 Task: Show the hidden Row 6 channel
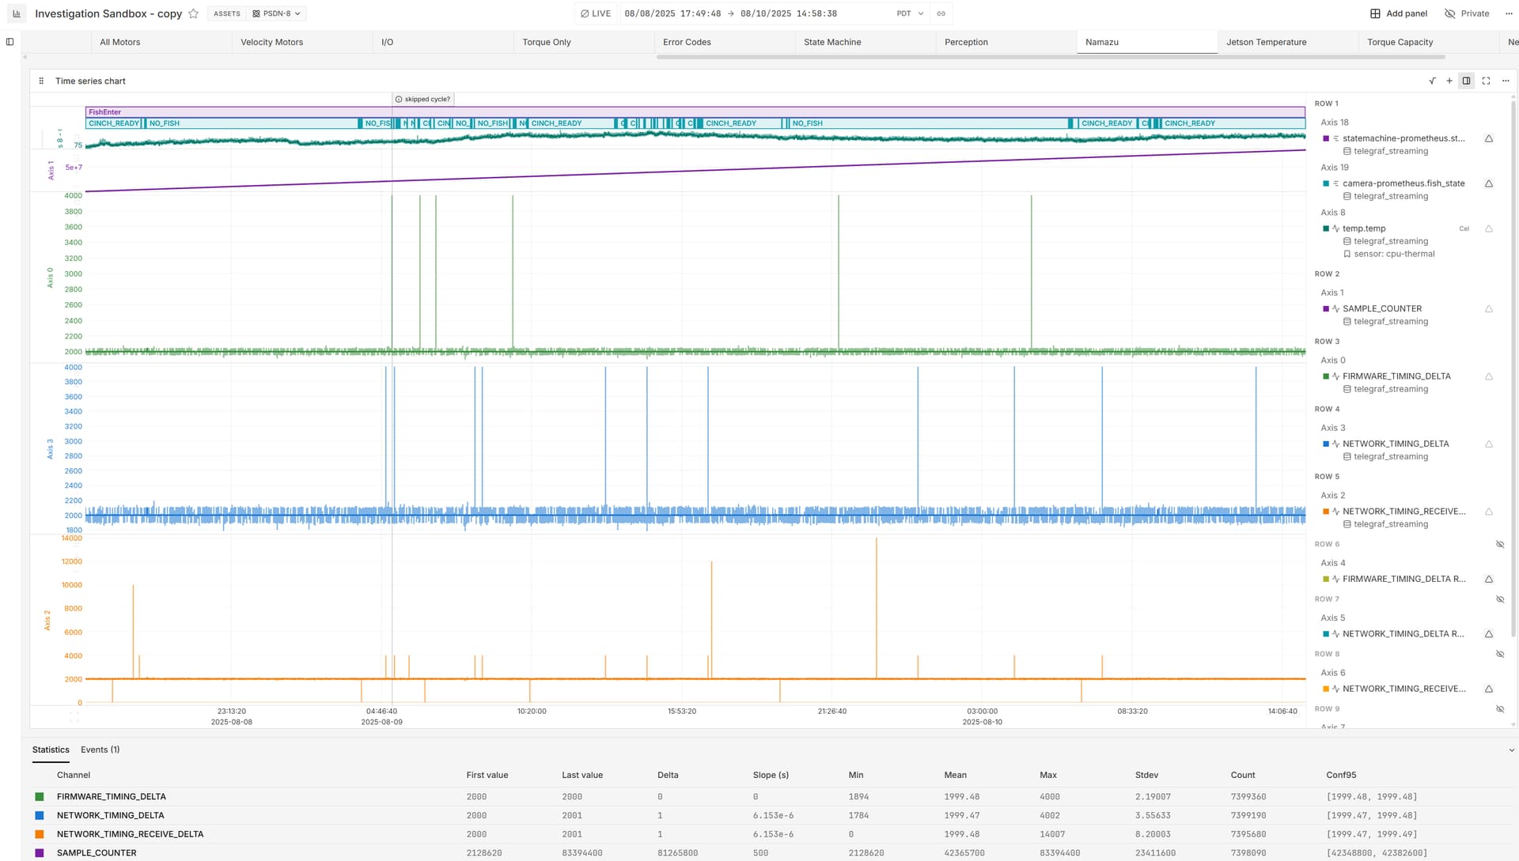point(1499,544)
